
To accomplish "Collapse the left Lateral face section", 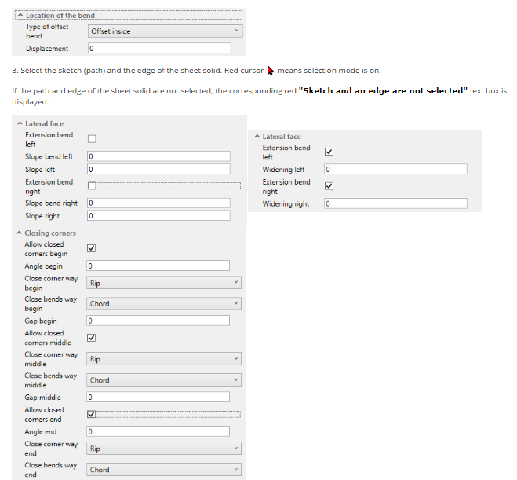I will pyautogui.click(x=19, y=124).
